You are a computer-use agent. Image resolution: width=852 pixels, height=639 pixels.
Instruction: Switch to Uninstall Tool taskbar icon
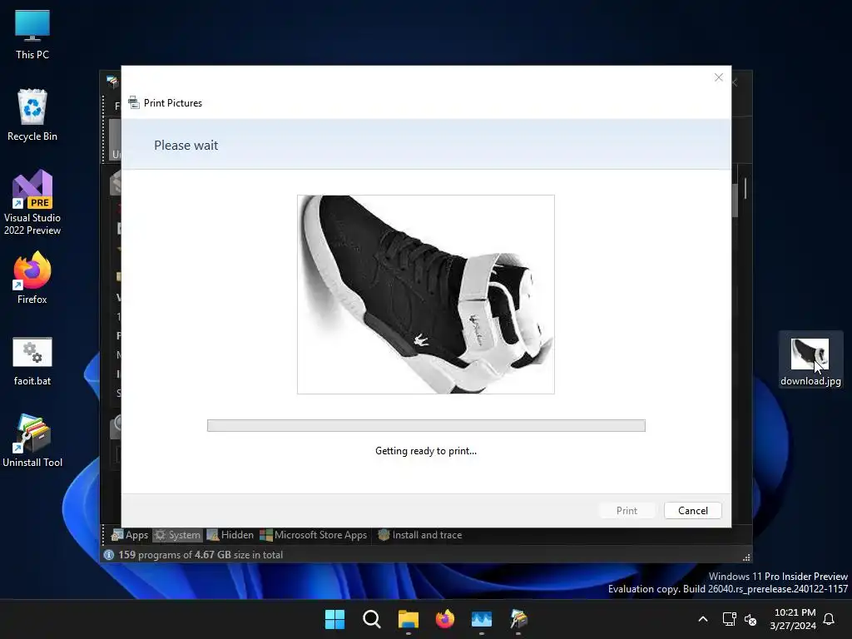(x=518, y=619)
